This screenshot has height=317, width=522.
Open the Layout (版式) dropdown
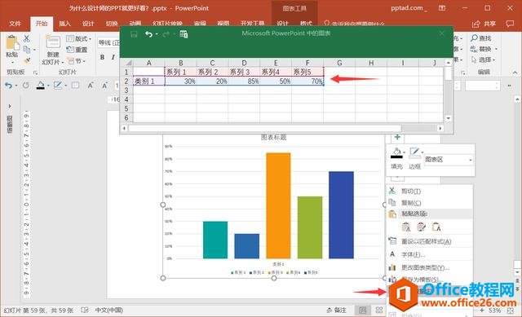click(79, 39)
